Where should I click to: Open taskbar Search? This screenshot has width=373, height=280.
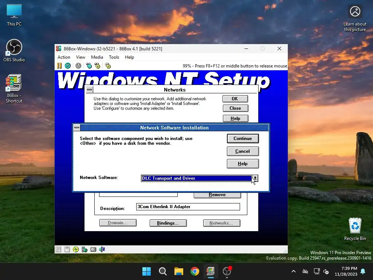tap(163, 271)
